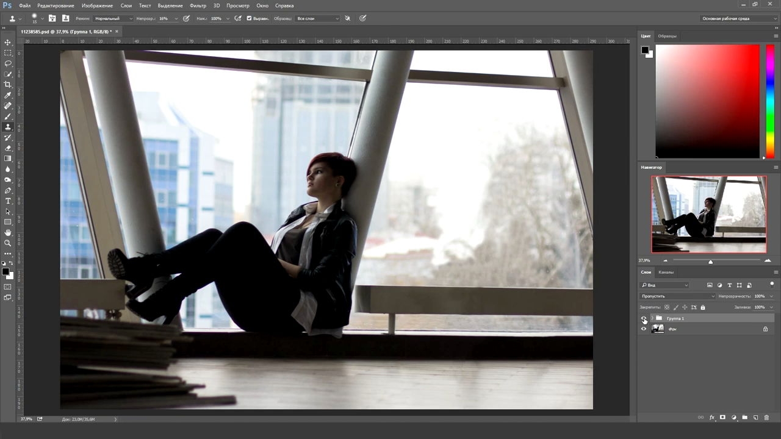Image resolution: width=781 pixels, height=439 pixels.
Task: Switch to the Образцы swatches tab
Action: click(x=667, y=36)
